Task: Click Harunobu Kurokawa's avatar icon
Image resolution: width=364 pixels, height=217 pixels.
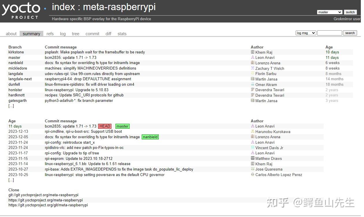Action: tap(253, 132)
